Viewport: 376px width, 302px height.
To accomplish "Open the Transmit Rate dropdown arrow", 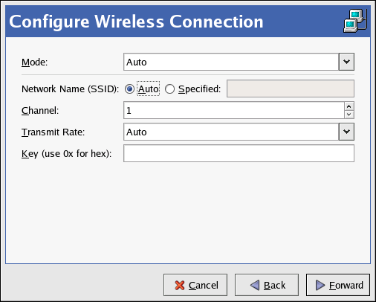I will pyautogui.click(x=346, y=132).
